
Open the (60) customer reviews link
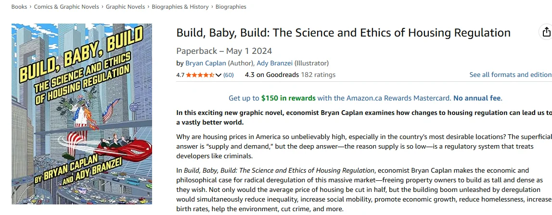[229, 75]
